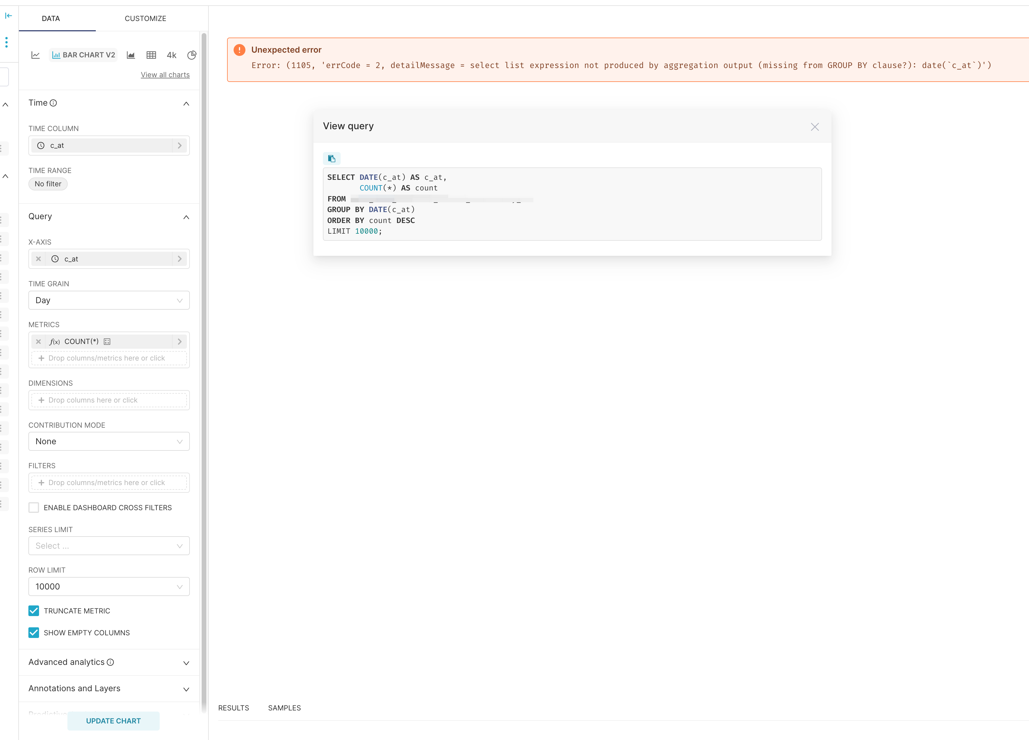Select the Big Number (4k) visualization icon

point(171,55)
